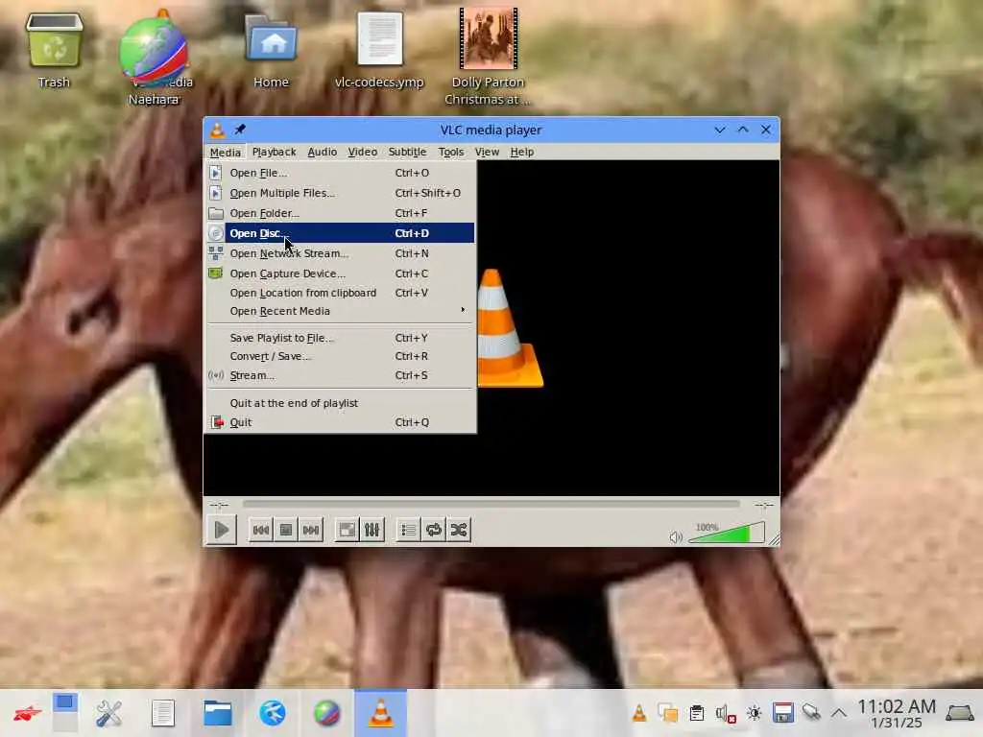Open the Playback menu
This screenshot has height=737, width=983.
click(x=274, y=152)
